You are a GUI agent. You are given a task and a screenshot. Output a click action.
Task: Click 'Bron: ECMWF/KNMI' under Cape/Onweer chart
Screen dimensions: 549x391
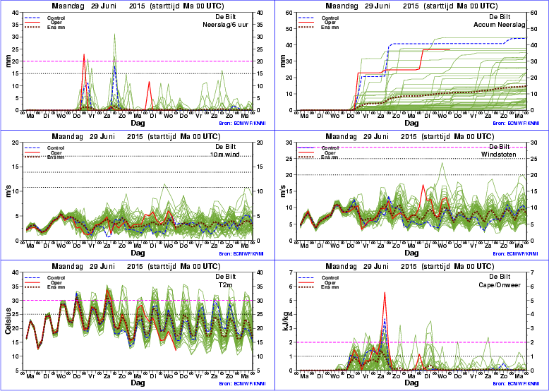(516, 383)
